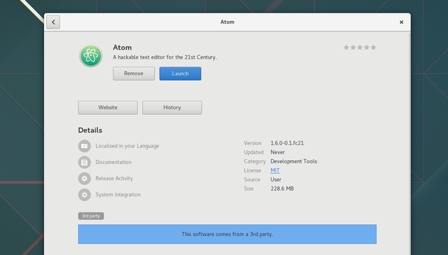Rate Atom with the fifth star
This screenshot has height=255, width=448.
[x=373, y=48]
